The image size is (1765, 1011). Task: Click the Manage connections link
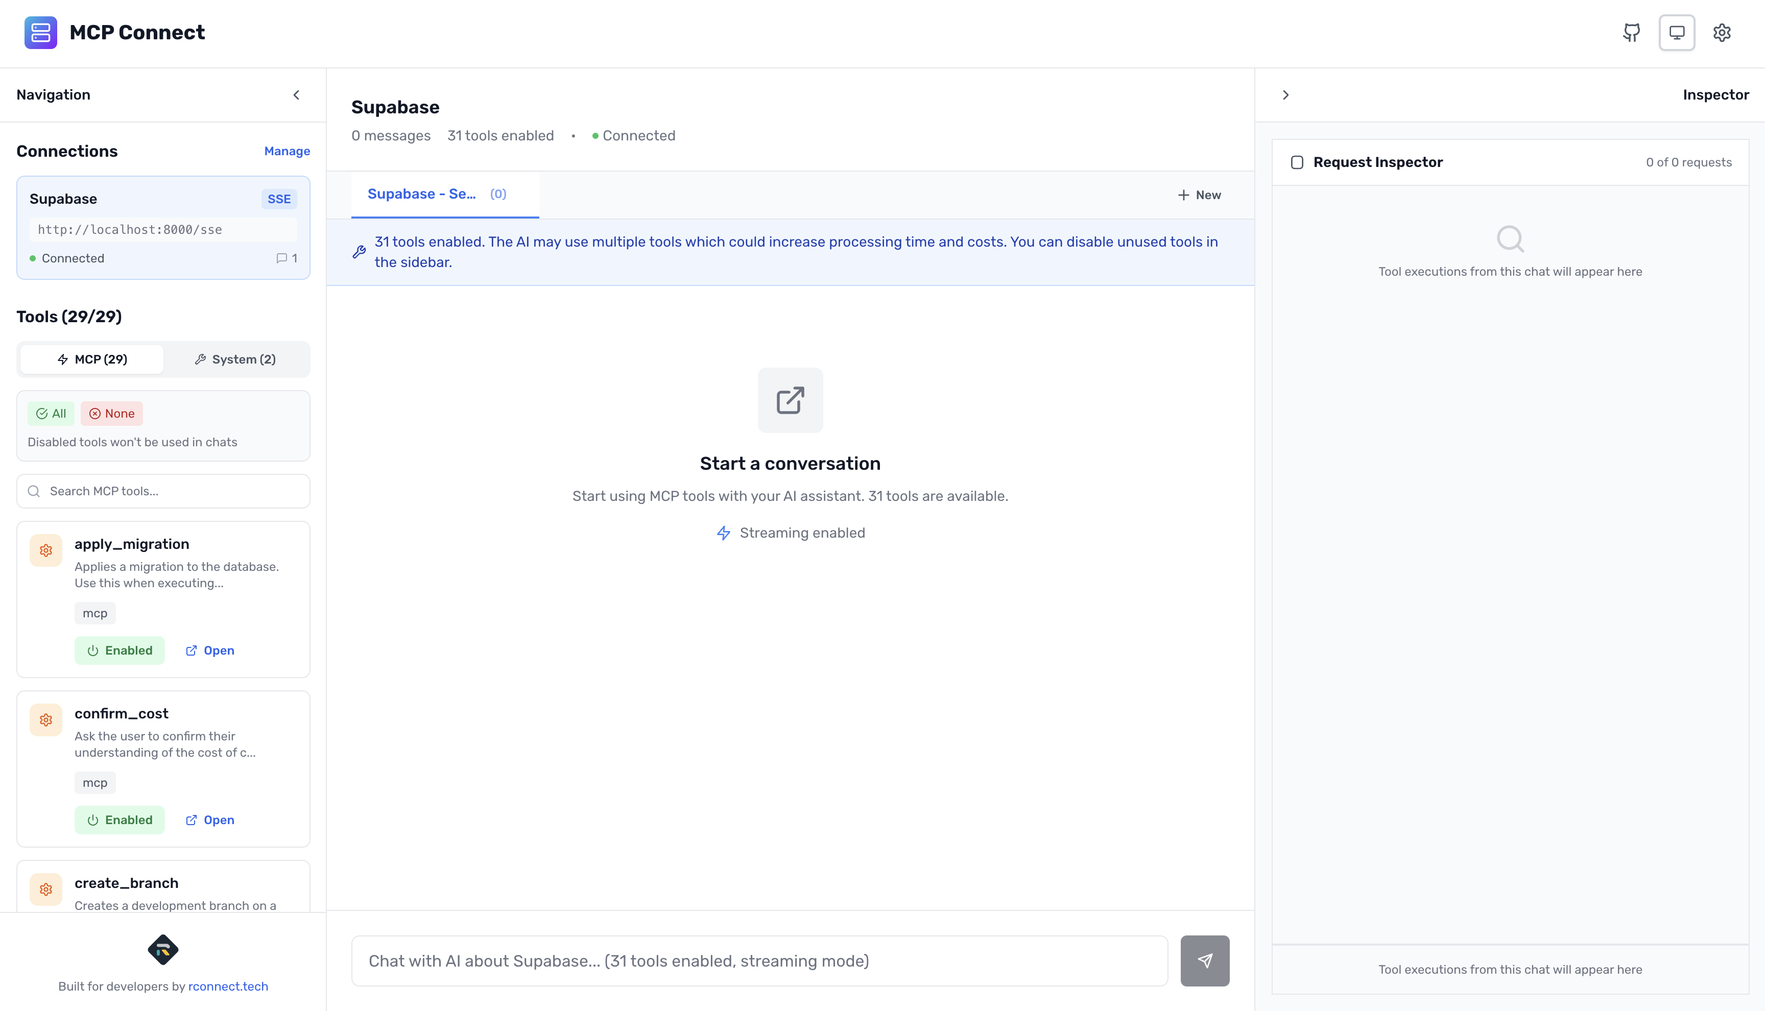[287, 151]
